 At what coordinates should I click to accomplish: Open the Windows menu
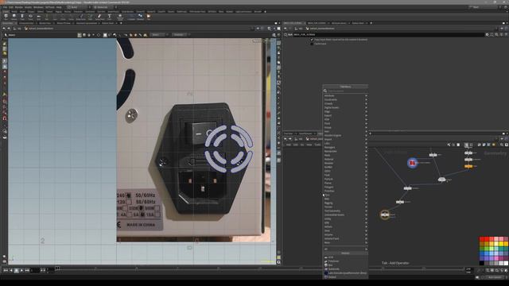(38, 7)
